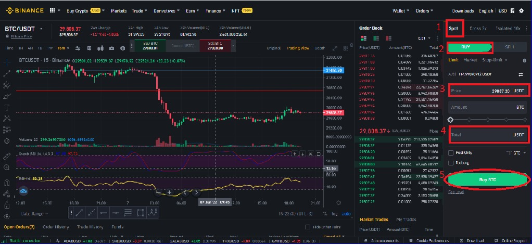The width and height of the screenshot is (532, 245).
Task: Open the settings gear in header
Action: point(522,11)
